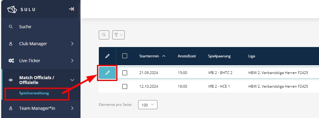Viewport: 319px width, 118px height.
Task: Check the VfB 2 - HCE 1 row checkbox
Action: pyautogui.click(x=125, y=86)
